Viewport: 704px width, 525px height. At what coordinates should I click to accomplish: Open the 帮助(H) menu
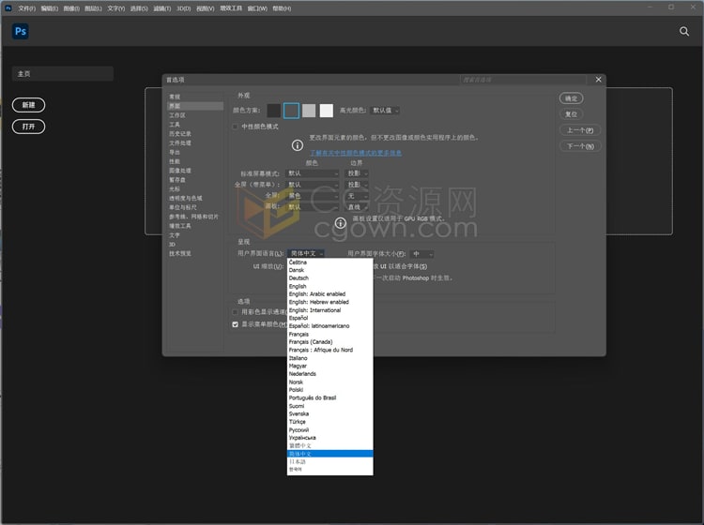click(x=282, y=8)
